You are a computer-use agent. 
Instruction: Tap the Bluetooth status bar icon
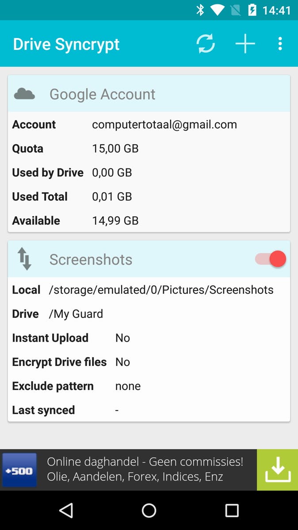click(x=200, y=10)
